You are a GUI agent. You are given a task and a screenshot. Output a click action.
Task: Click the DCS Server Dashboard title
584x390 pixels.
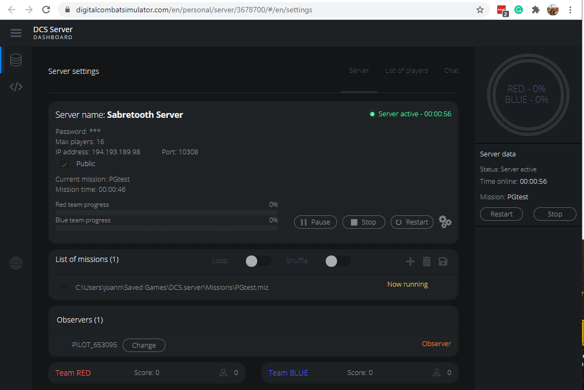pos(53,33)
